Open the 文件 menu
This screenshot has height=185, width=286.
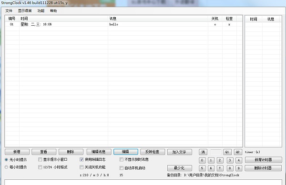[x=9, y=11]
